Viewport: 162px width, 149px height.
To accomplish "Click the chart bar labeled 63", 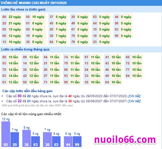I will tap(36, 142).
